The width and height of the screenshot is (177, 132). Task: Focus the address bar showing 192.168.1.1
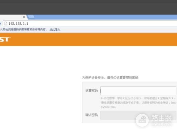(90, 23)
